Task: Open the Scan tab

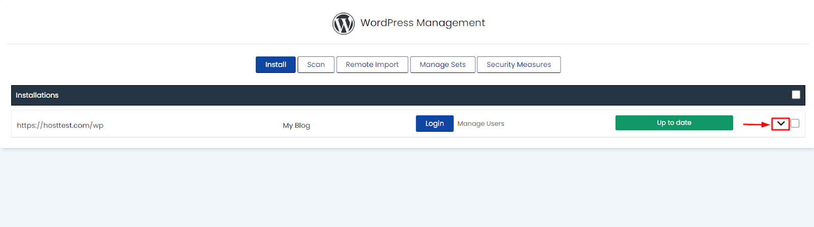Action: click(316, 64)
